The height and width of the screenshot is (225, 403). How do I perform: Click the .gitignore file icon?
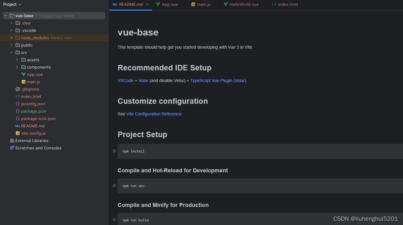point(18,89)
